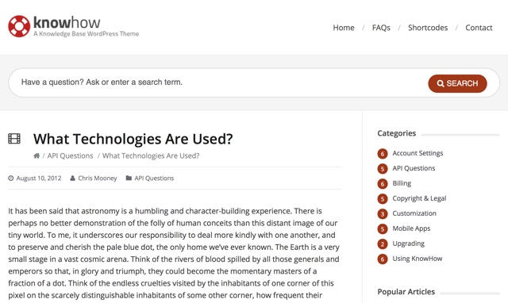This screenshot has height=303, width=508.
Task: Click the count badge next to Upgrading
Action: pyautogui.click(x=383, y=244)
